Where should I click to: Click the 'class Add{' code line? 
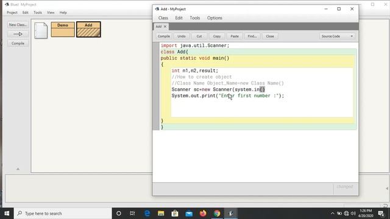click(x=174, y=52)
